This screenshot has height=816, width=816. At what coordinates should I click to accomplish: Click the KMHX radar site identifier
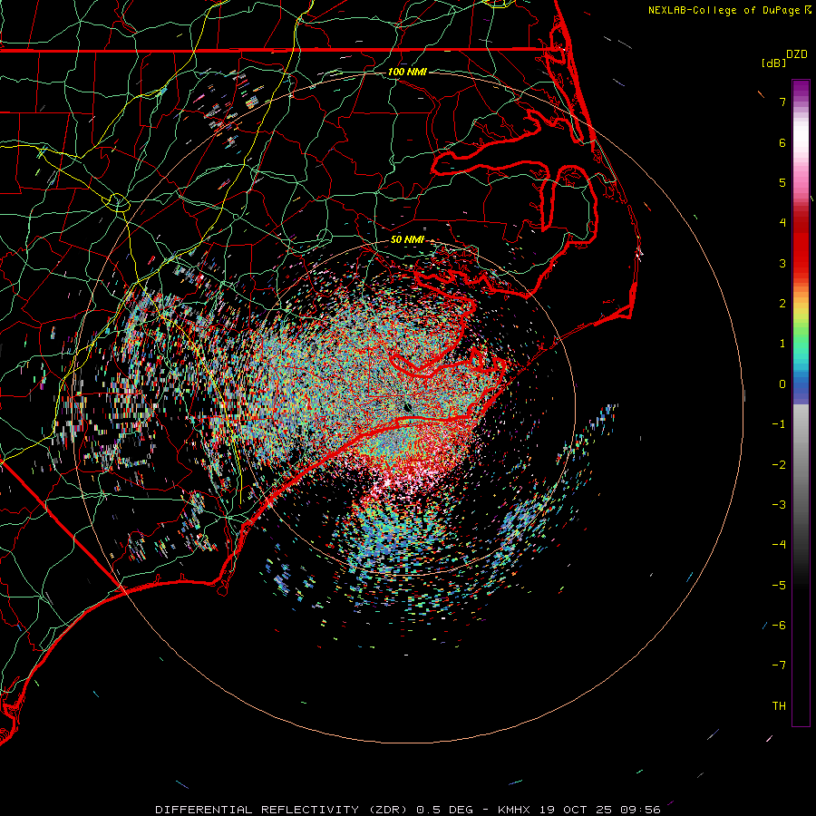[x=514, y=810]
